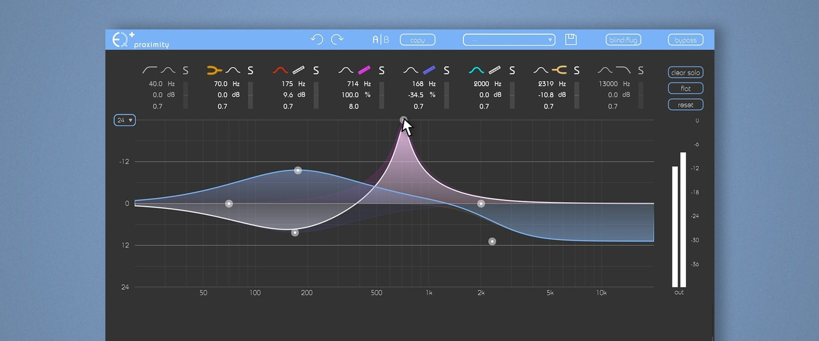Solo the 2319 Hz band

tap(576, 71)
